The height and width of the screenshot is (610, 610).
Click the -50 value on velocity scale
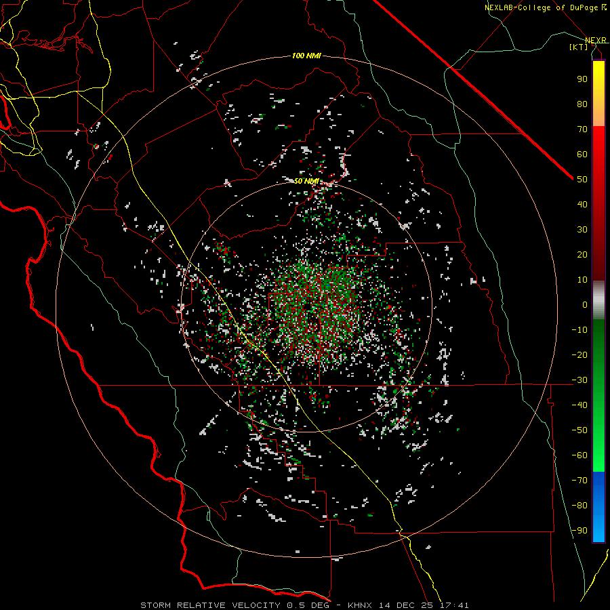579,430
